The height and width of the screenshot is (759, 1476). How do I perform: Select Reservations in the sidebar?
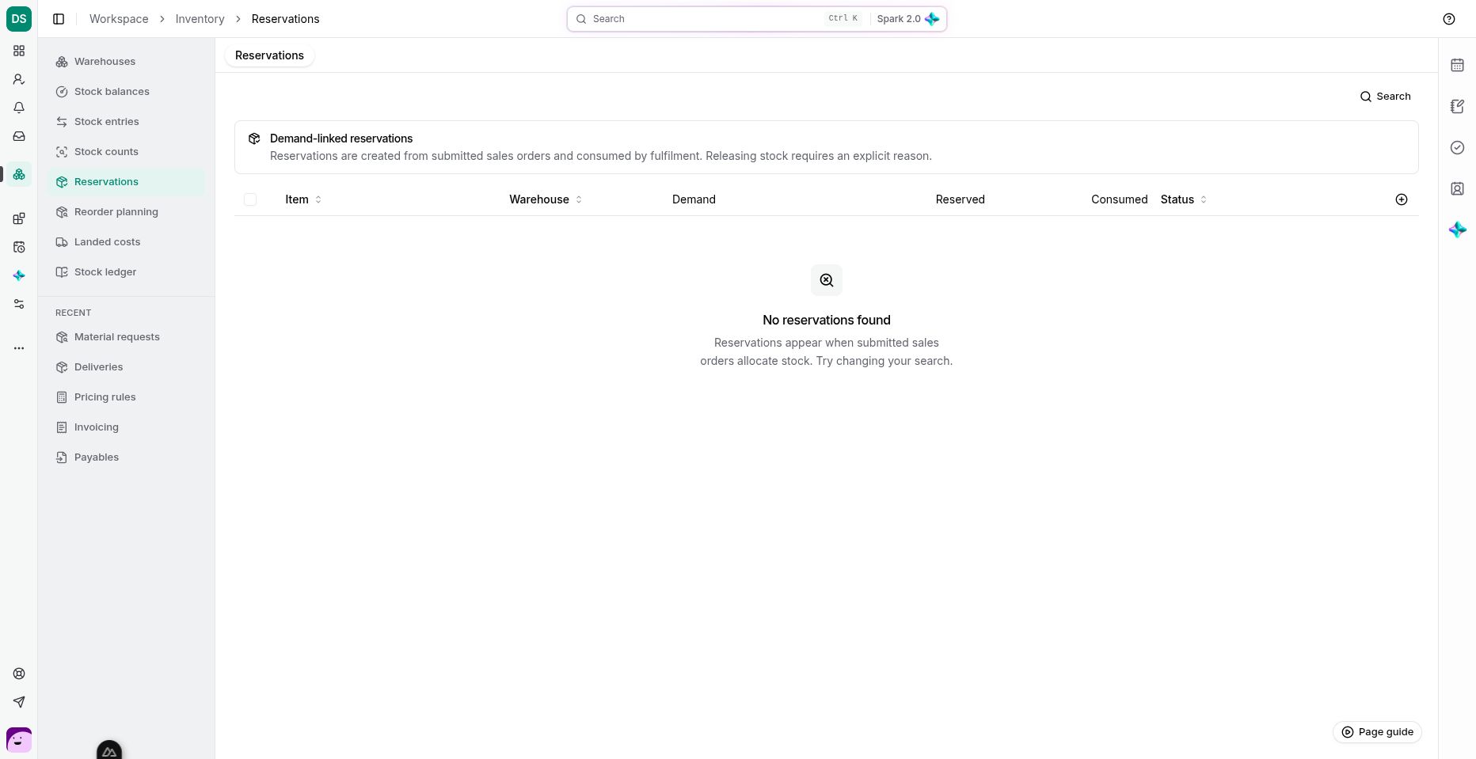(126, 182)
